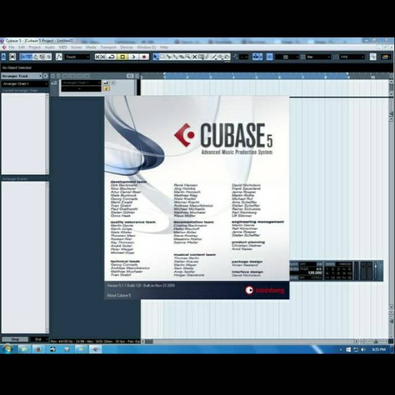
Task: Click the blue leftmost toolbar icon
Action: (x=3, y=57)
